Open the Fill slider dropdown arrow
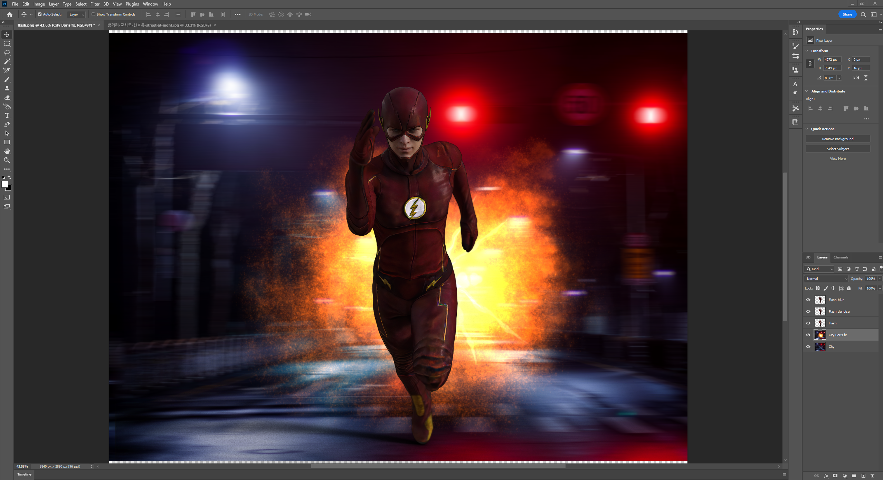883x480 pixels. pyautogui.click(x=880, y=288)
